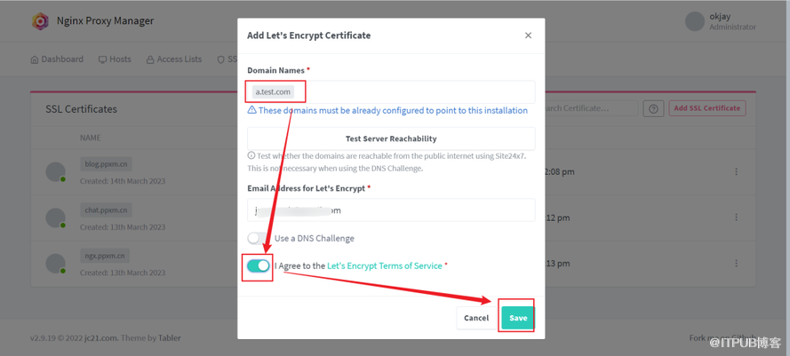Open the blog.ppxm.cn row three-dot menu
Screen dimensions: 790x356
(736, 171)
